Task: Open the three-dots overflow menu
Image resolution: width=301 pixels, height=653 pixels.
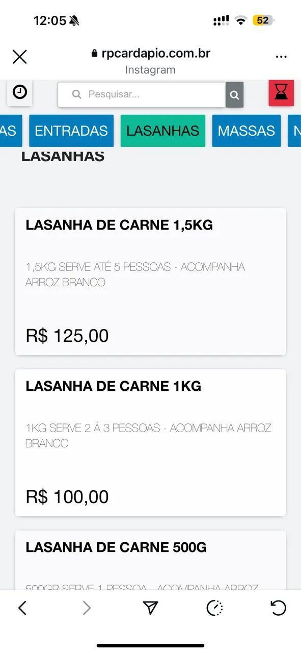Action: coord(281,57)
